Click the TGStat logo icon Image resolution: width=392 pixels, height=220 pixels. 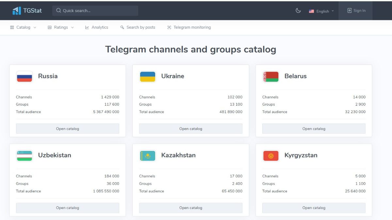tap(16, 11)
